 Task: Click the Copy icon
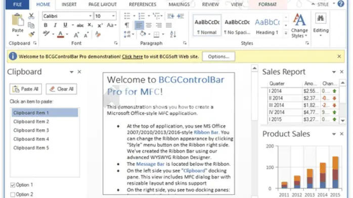pos(31,25)
